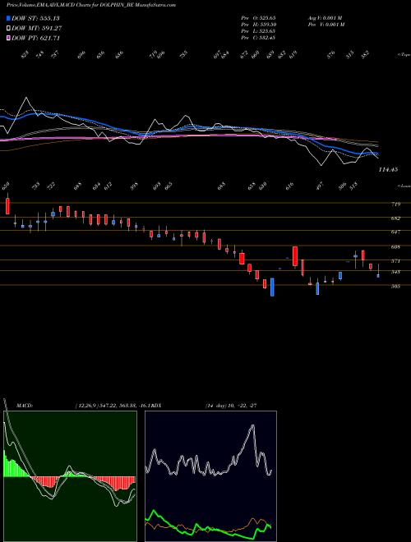The height and width of the screenshot is (542, 411).
Task: Click the ADX (14 day) values text
Action: click(x=231, y=405)
